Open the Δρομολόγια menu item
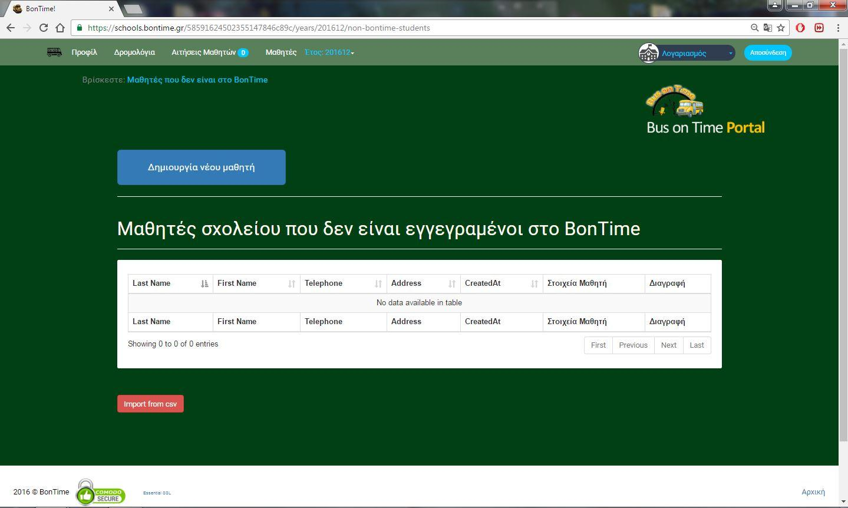This screenshot has height=508, width=848. point(134,52)
